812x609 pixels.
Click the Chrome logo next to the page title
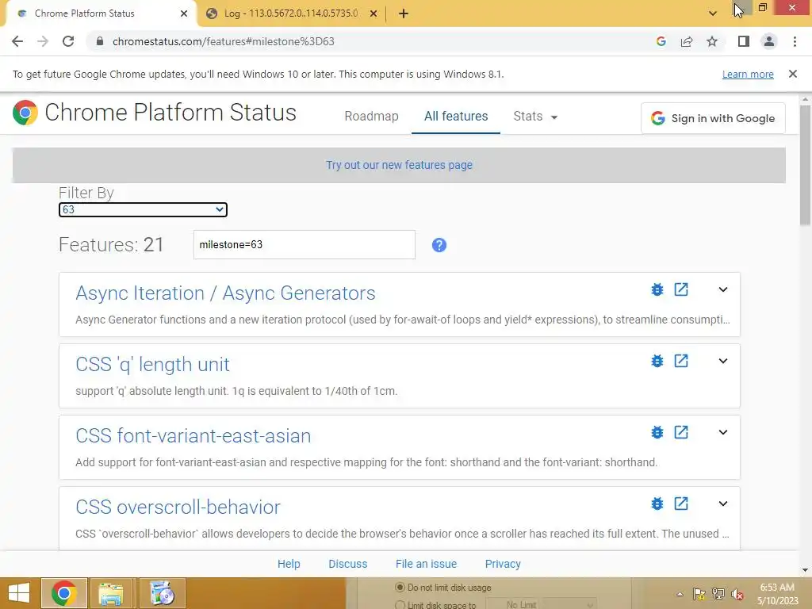tap(25, 113)
